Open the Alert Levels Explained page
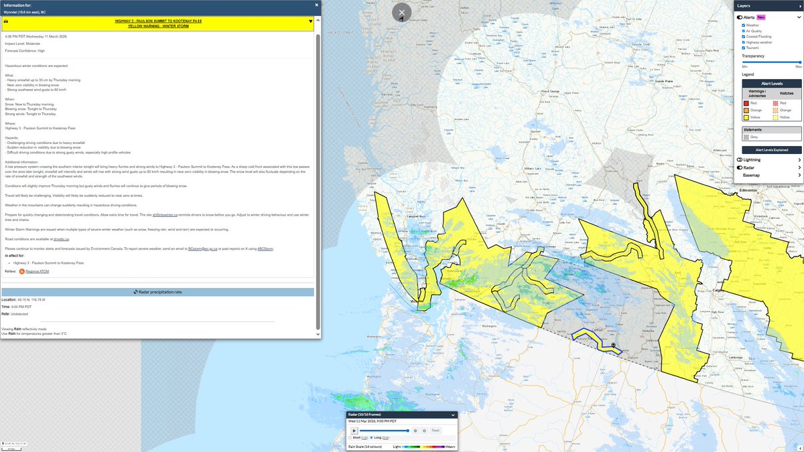 tap(771, 150)
